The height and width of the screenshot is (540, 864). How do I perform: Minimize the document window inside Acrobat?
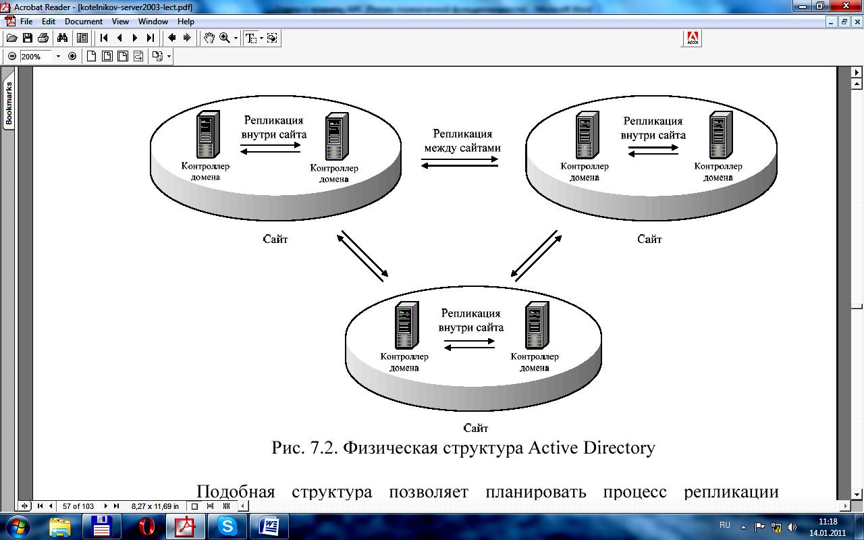pyautogui.click(x=832, y=22)
